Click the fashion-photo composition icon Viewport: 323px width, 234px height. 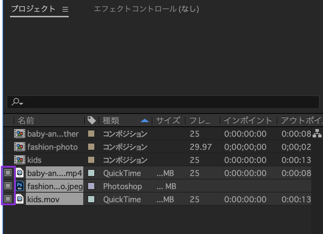pyautogui.click(x=20, y=147)
